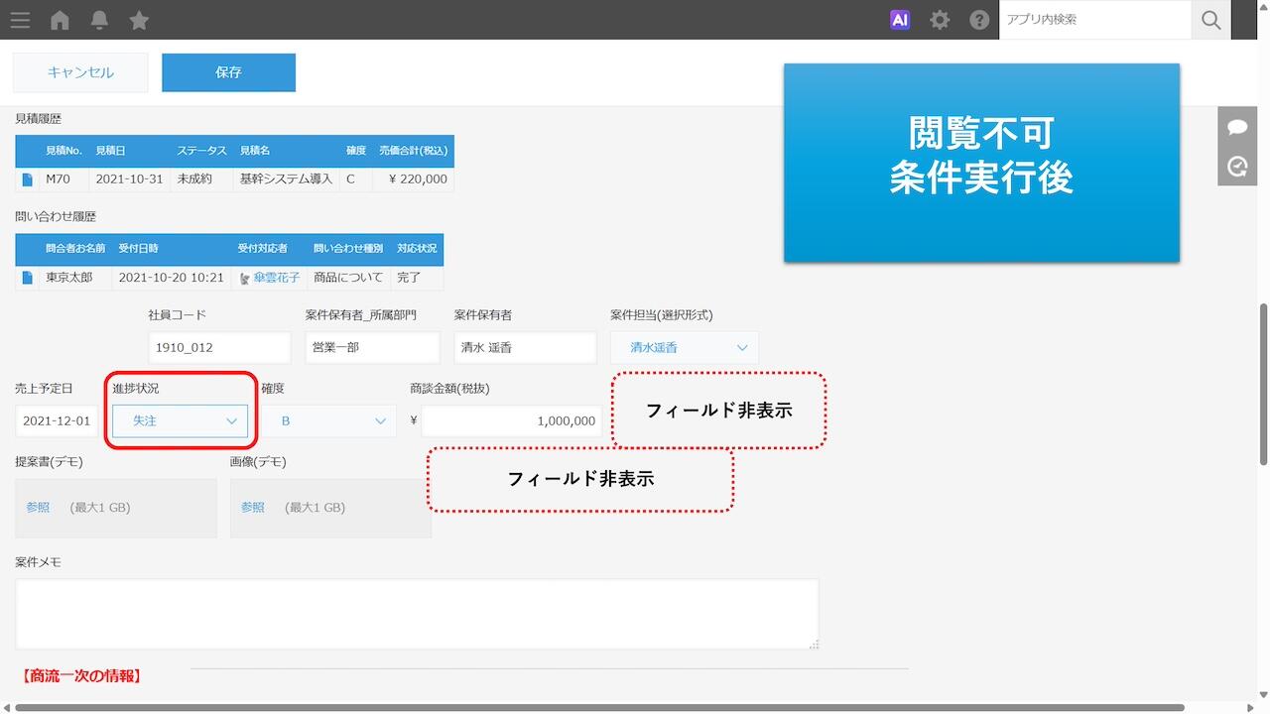Go to the home portal icon
Image resolution: width=1270 pixels, height=714 pixels.
pyautogui.click(x=60, y=20)
